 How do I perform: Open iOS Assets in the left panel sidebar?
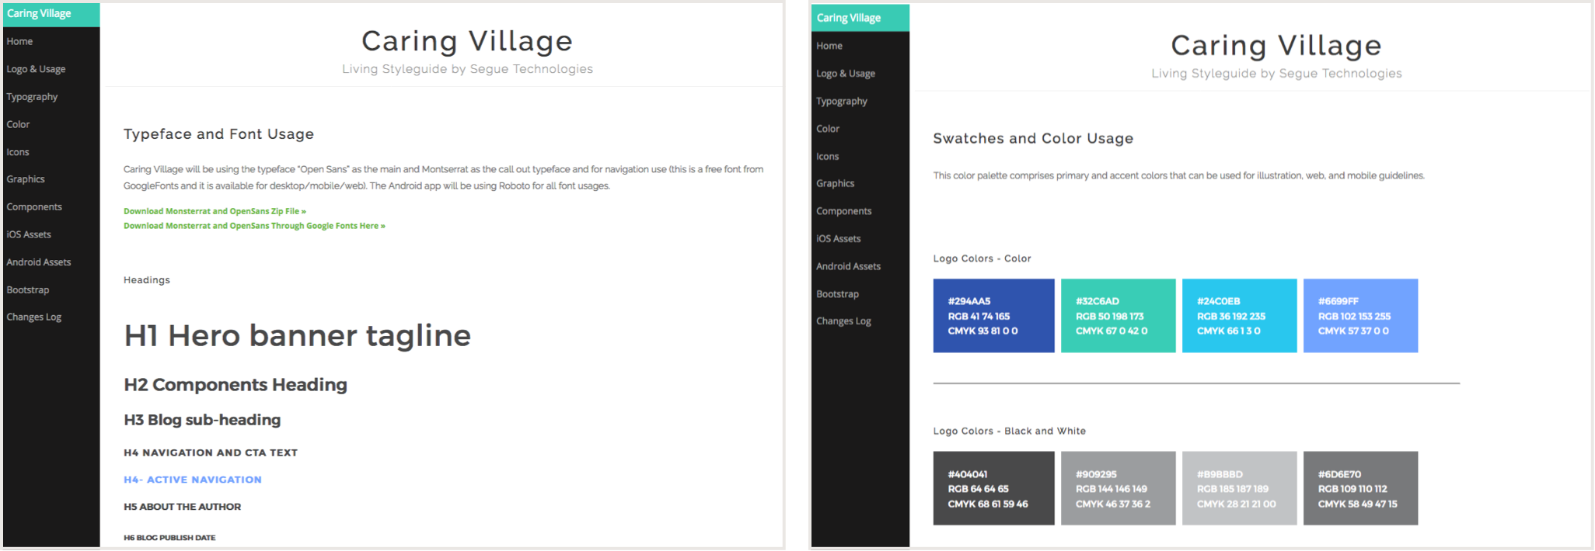(29, 234)
